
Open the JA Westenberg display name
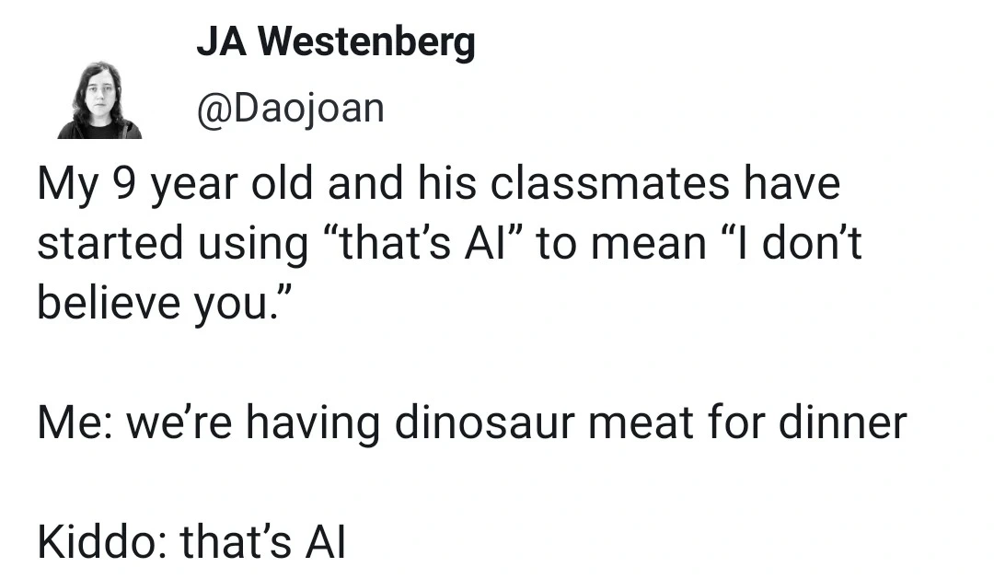click(x=335, y=42)
